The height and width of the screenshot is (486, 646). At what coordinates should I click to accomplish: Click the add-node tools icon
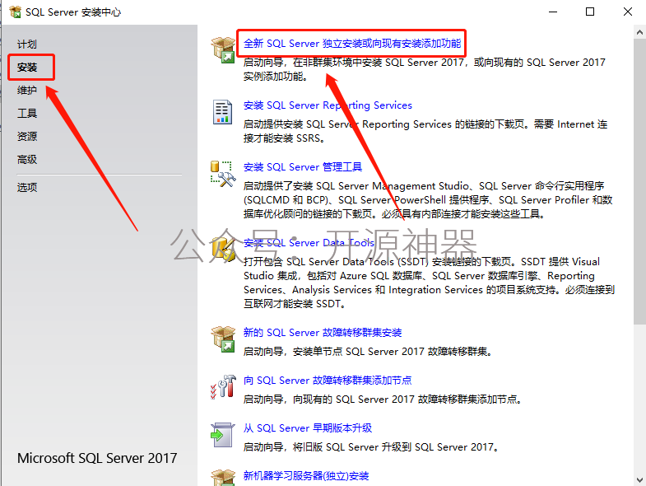(x=223, y=386)
